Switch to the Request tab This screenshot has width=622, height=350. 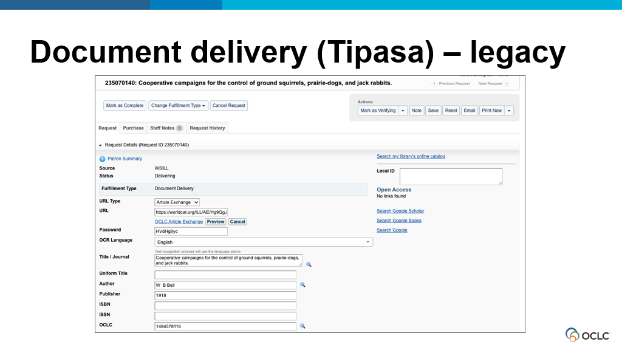coord(108,128)
